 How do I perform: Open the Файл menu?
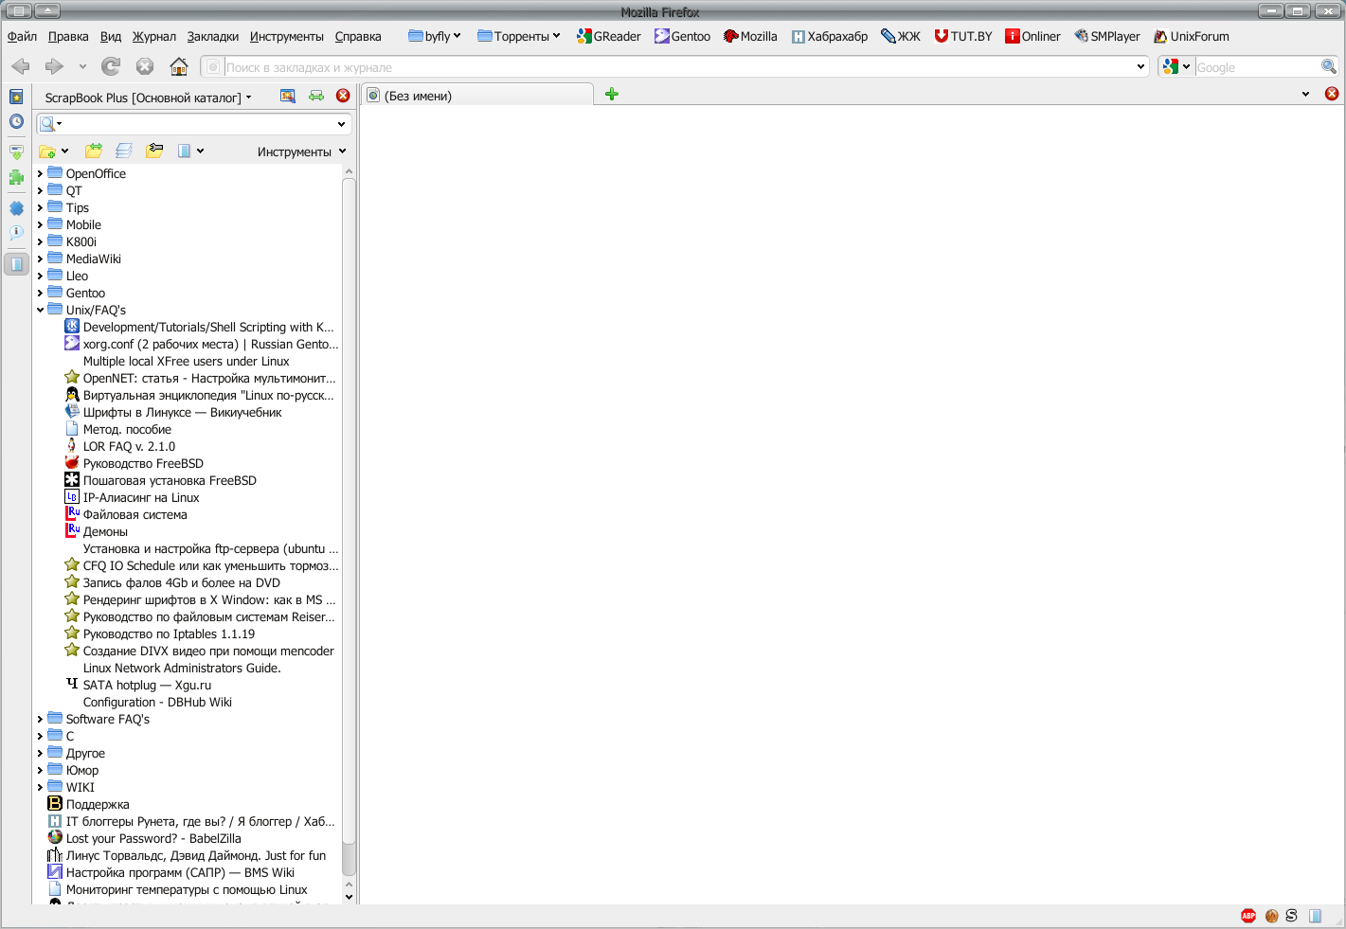pos(23,36)
